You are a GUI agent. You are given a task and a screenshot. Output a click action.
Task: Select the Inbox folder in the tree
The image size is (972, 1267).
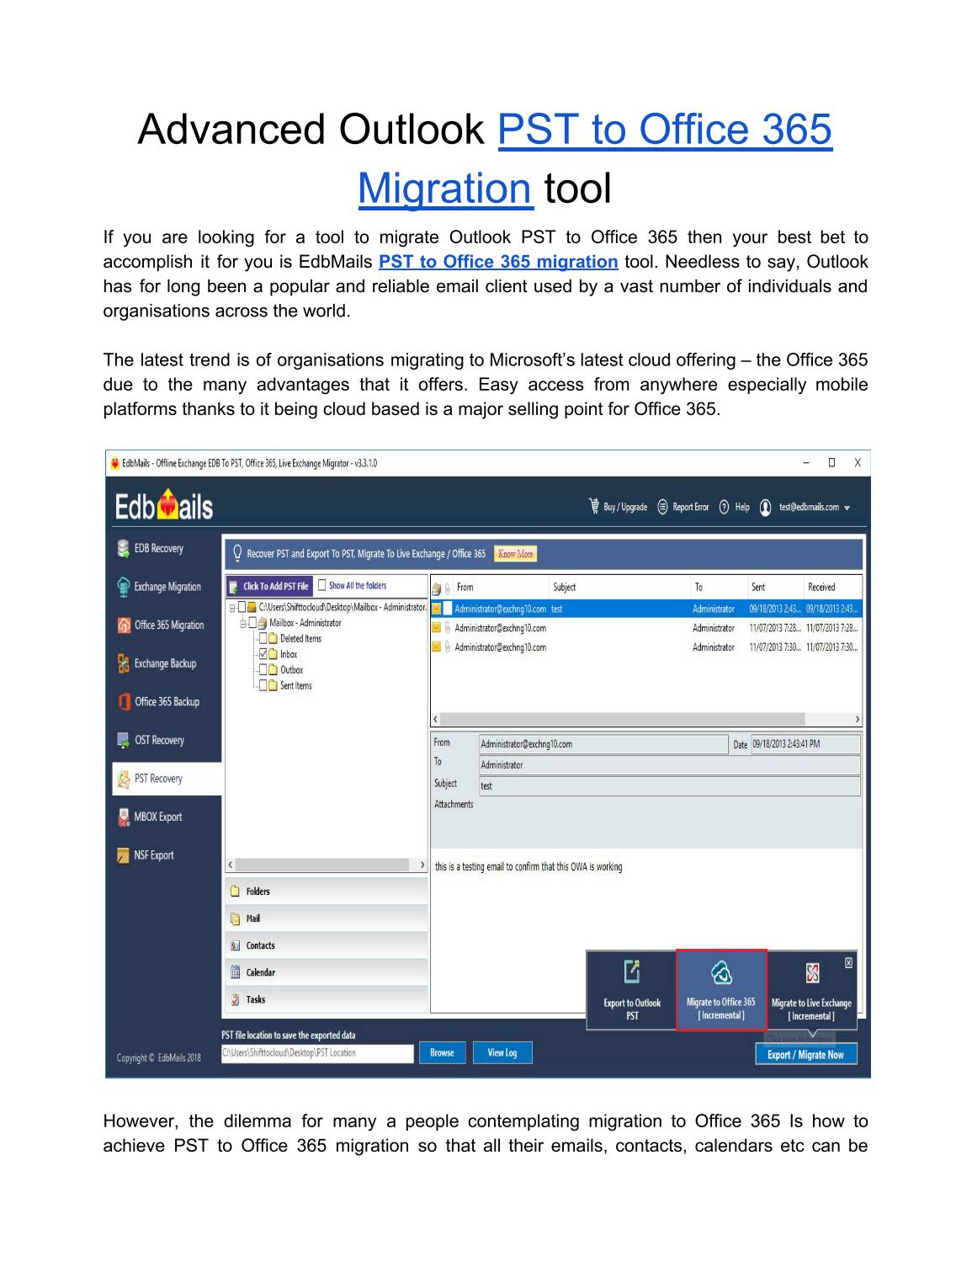[x=289, y=654]
